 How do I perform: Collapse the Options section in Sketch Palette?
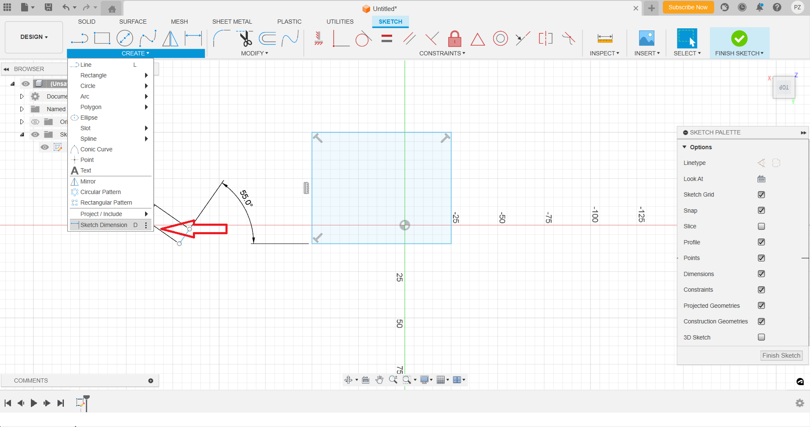click(685, 147)
